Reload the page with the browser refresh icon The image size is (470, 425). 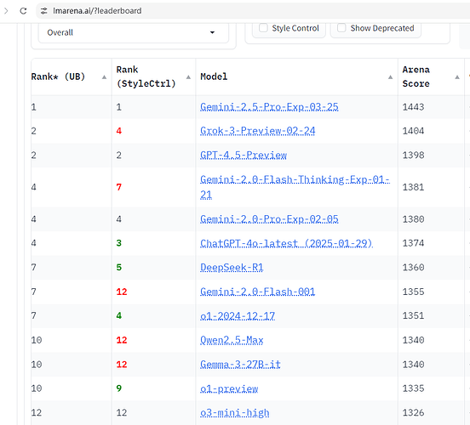23,11
